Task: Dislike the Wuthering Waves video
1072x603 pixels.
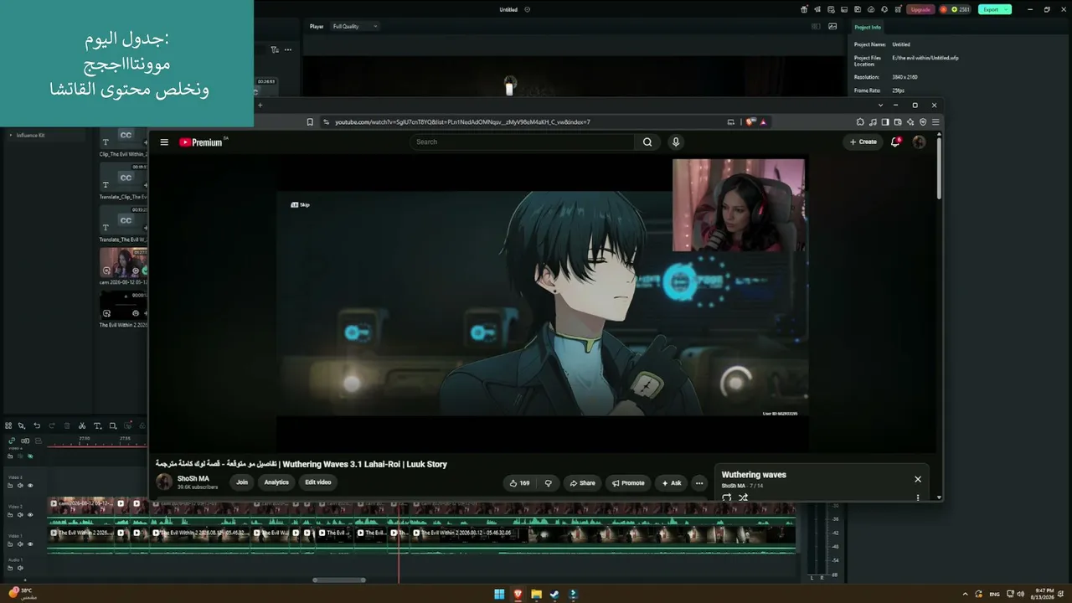Action: pos(549,483)
